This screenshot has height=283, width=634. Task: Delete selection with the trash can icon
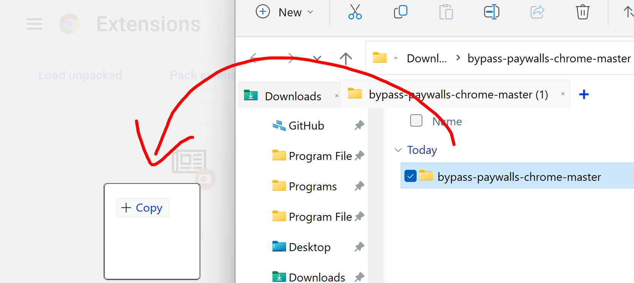(x=583, y=12)
